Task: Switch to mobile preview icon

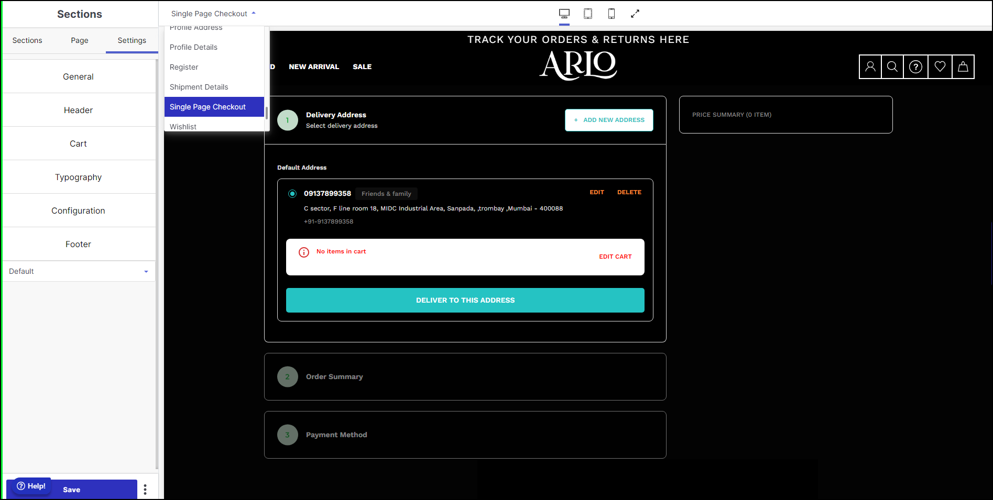Action: tap(611, 14)
